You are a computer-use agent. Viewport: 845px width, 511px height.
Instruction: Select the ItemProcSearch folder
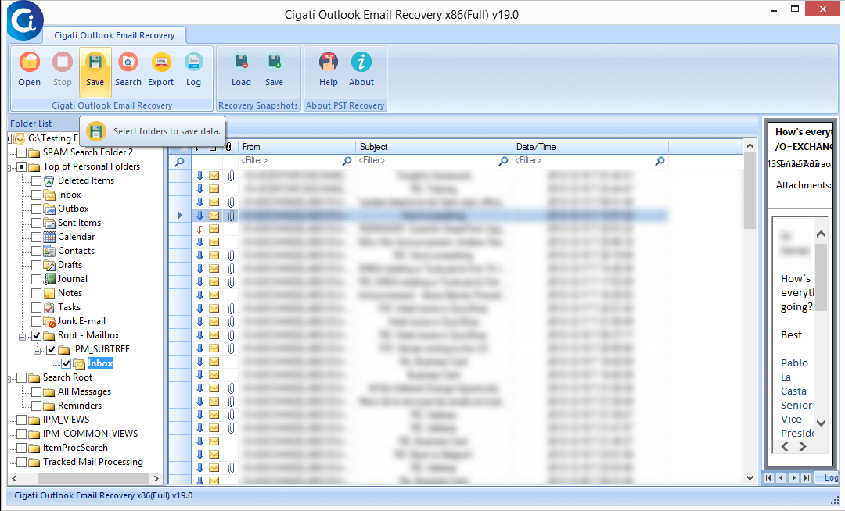[x=75, y=448]
